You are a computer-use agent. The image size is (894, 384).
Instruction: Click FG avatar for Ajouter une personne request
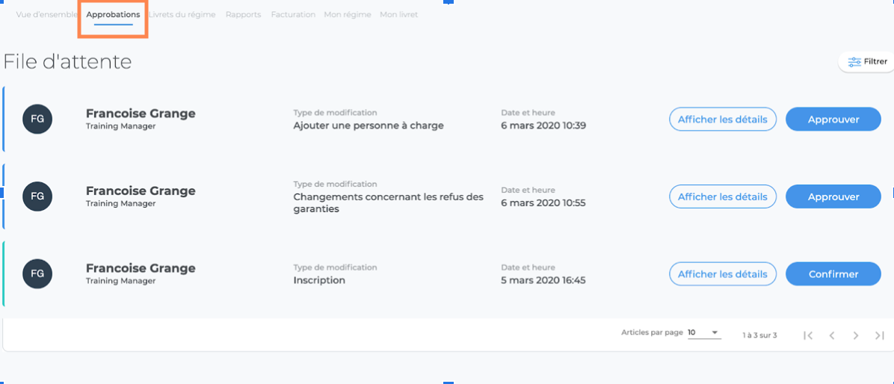[x=37, y=120]
